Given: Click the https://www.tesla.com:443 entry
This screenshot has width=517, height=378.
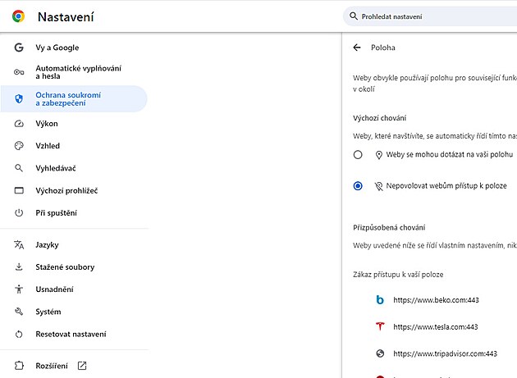Looking at the screenshot, I should coord(436,326).
